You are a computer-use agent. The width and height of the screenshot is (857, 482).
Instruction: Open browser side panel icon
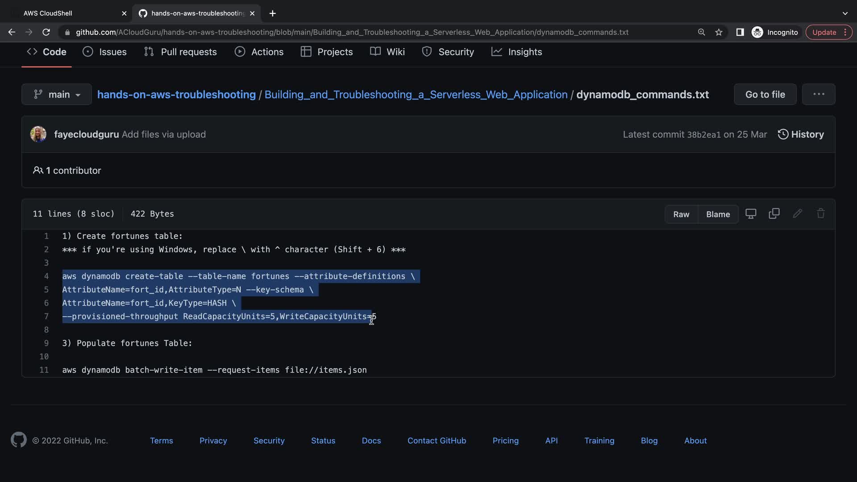click(740, 32)
